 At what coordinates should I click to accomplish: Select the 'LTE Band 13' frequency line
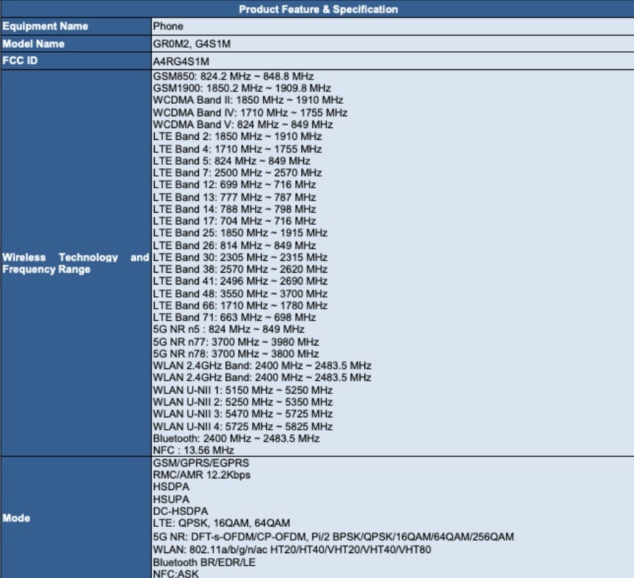click(x=234, y=197)
